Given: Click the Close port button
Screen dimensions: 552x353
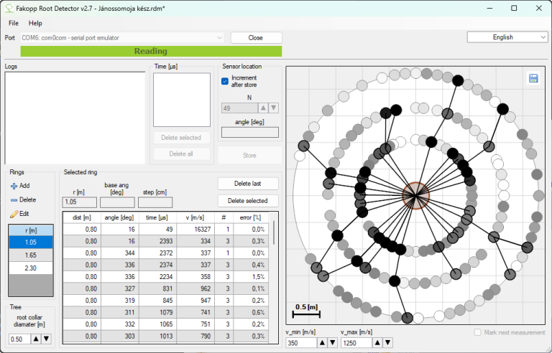Looking at the screenshot, I should (x=256, y=37).
